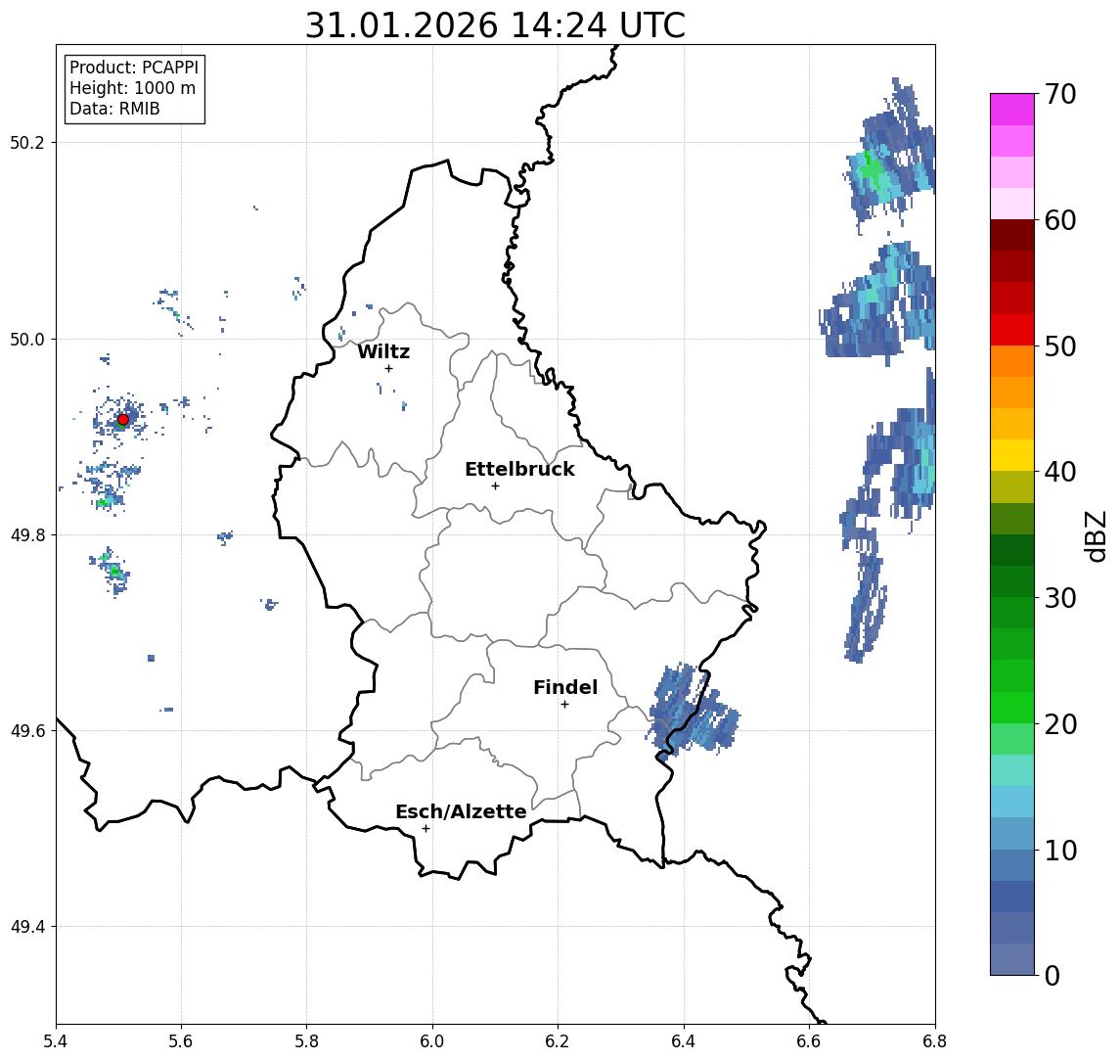Image resolution: width=1120 pixels, height=1061 pixels.
Task: Click the latitude label 50.0
Action: coord(27,339)
